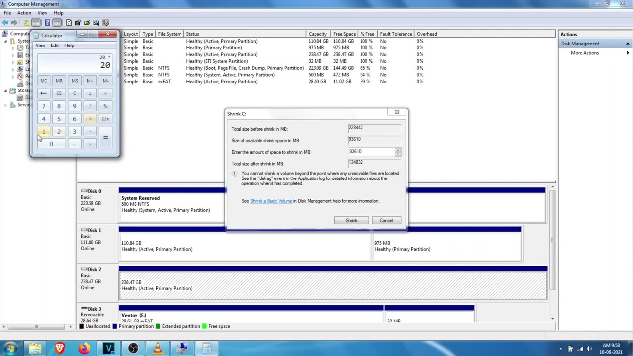Image resolution: width=633 pixels, height=356 pixels.
Task: Click the magnifier search toolbar icon
Action: (96, 23)
